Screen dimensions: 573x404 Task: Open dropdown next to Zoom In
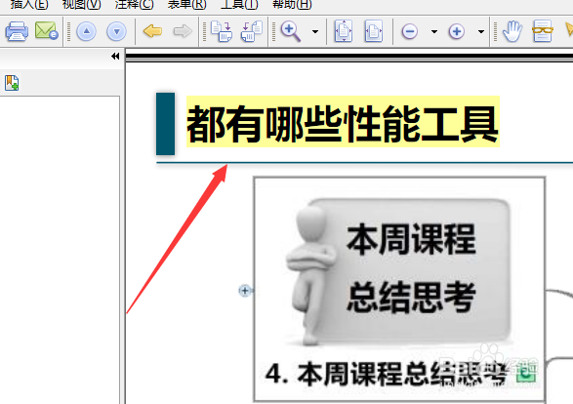(x=481, y=32)
